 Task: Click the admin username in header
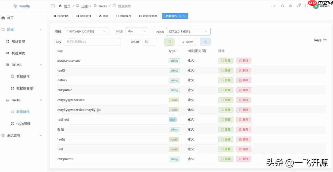point(325,6)
